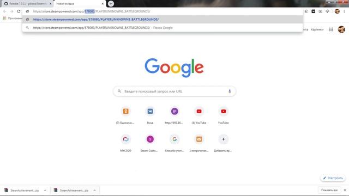Go forward with the forward arrow
349x196 pixels.
click(x=12, y=11)
